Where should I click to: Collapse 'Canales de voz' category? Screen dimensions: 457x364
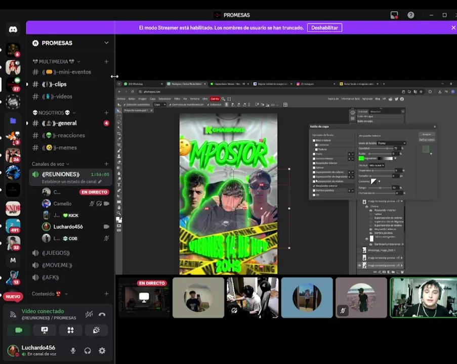pos(68,164)
